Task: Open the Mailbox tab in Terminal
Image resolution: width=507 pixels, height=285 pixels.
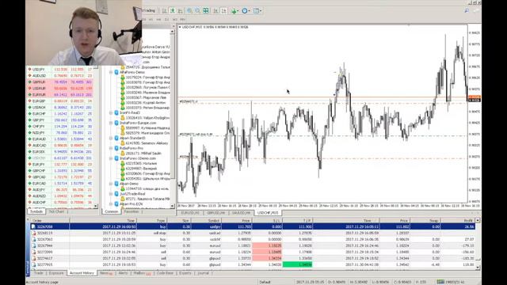Action: point(143,273)
